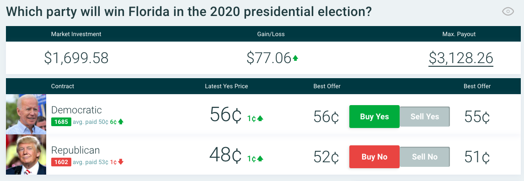Click the Latest Yes Price column header

pyautogui.click(x=226, y=86)
